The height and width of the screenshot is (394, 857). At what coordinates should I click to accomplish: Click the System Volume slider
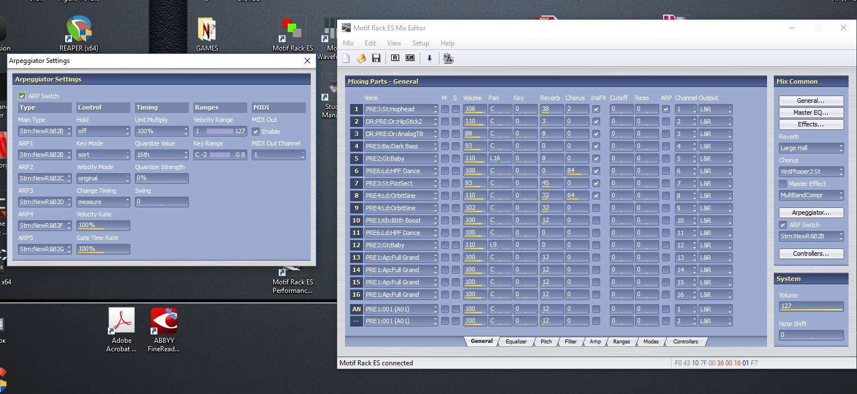pyautogui.click(x=811, y=306)
